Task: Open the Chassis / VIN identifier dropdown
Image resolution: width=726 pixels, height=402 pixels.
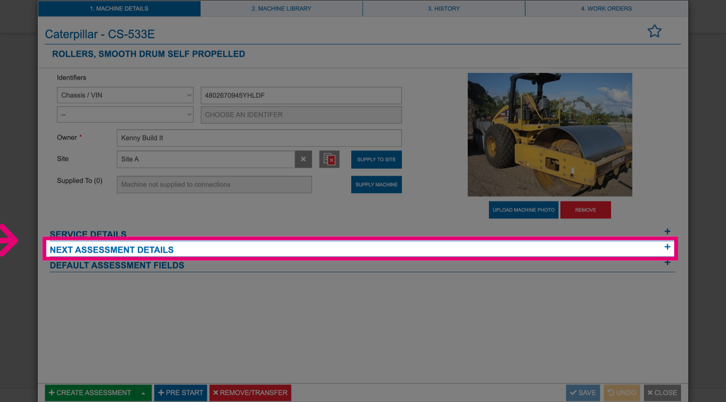Action: tap(125, 95)
